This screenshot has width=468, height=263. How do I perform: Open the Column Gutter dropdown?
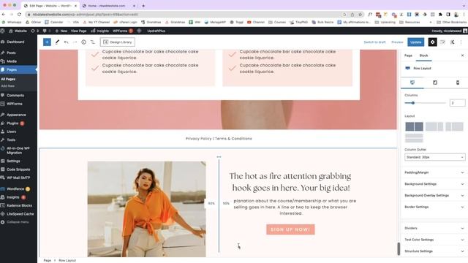click(x=435, y=157)
